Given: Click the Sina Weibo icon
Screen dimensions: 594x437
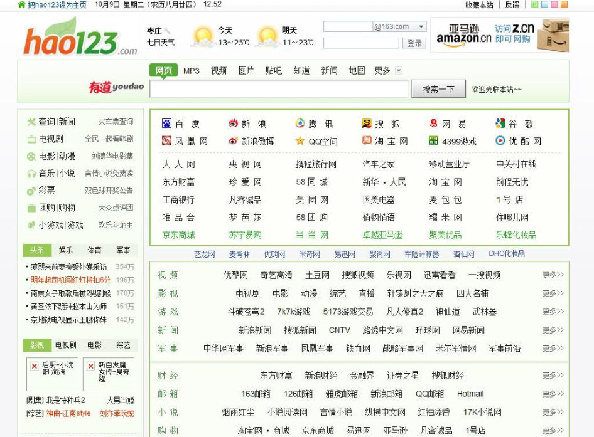Looking at the screenshot, I should pyautogui.click(x=233, y=140).
